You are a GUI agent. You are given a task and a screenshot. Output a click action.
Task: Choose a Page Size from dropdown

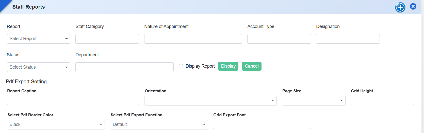tap(313, 100)
